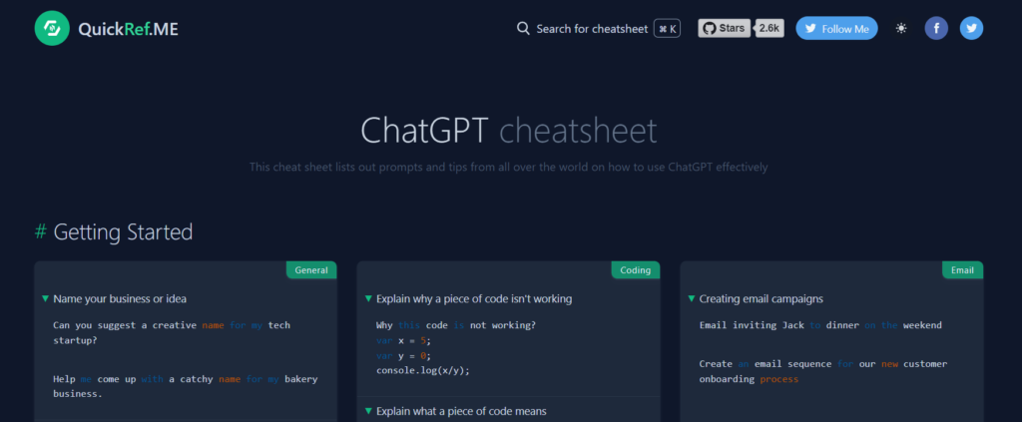Click the Coding tag label
The width and height of the screenshot is (1022, 422).
point(636,270)
